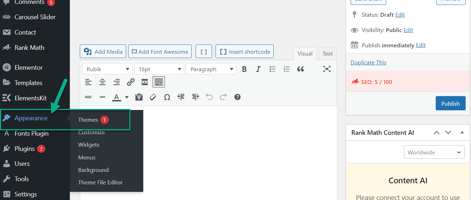Clear formatting with the eraser icon
The image size is (471, 200).
click(153, 97)
